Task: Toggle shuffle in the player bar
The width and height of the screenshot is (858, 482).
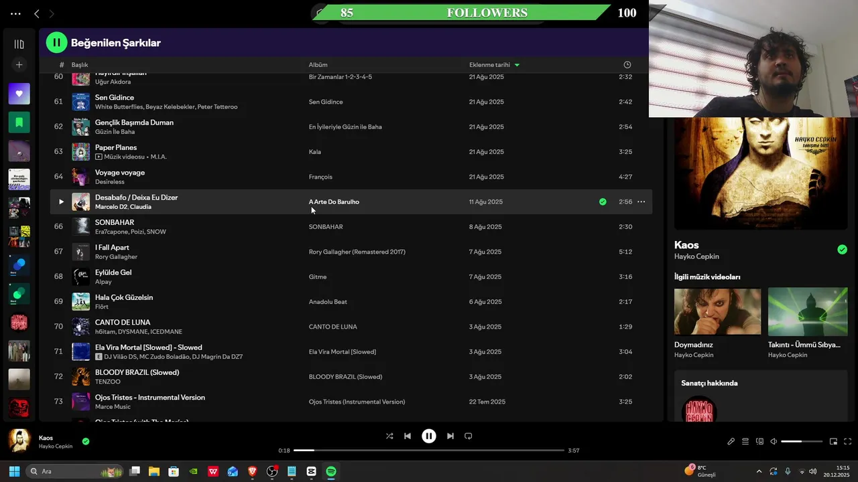Action: coord(389,436)
